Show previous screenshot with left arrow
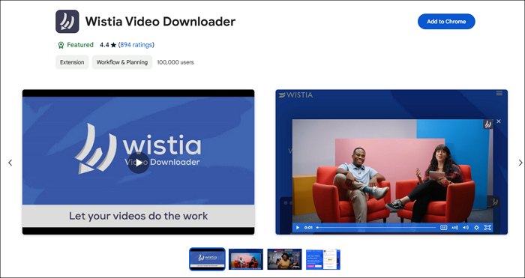 pyautogui.click(x=10, y=163)
